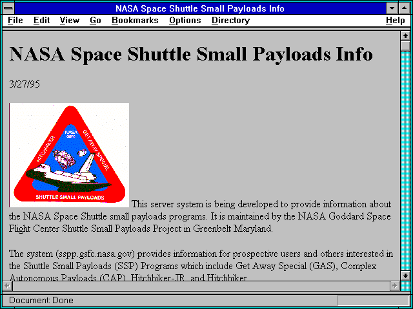This screenshot has width=413, height=309.
Task: Click the page heading NASA Space Shuttle Small Payloads Info
Action: pos(191,54)
